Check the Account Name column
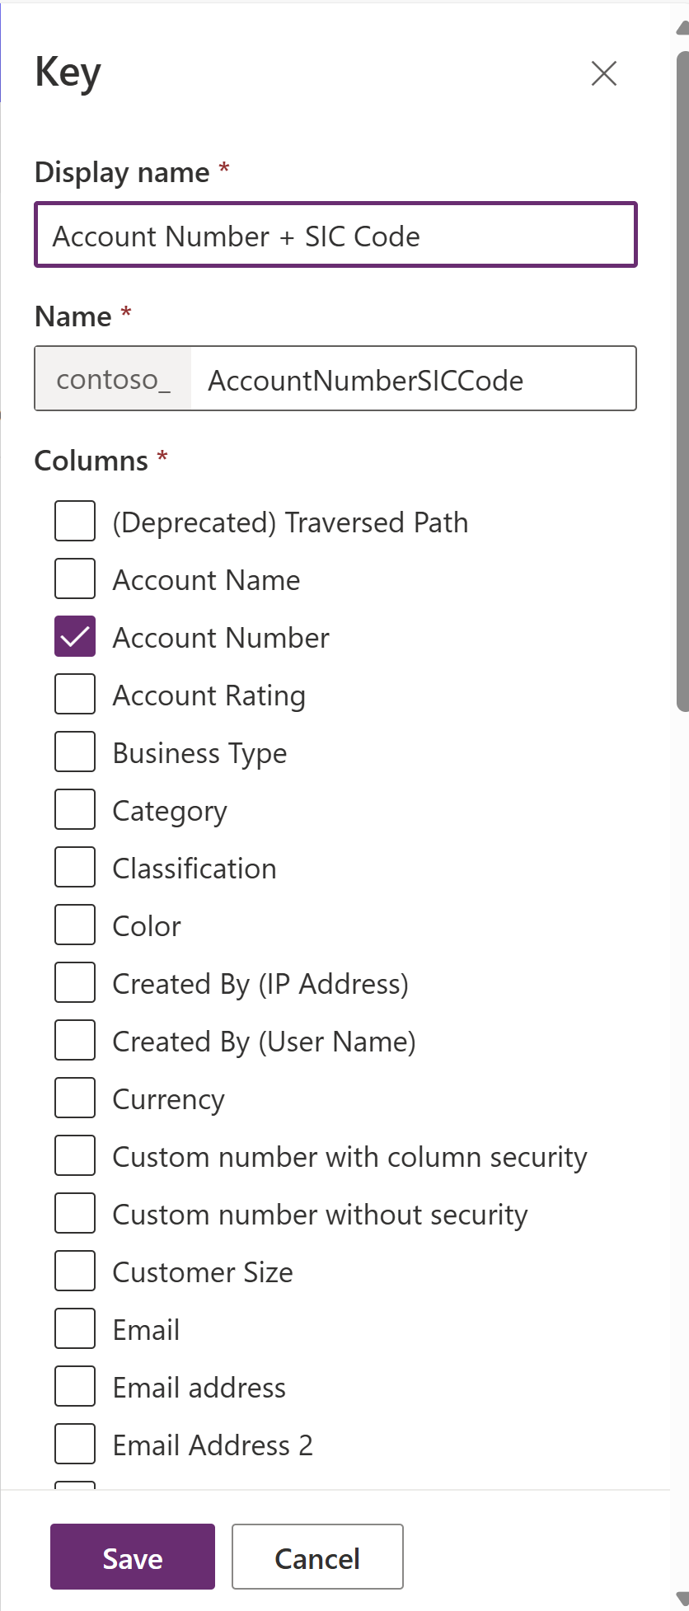689x1611 pixels. (74, 578)
